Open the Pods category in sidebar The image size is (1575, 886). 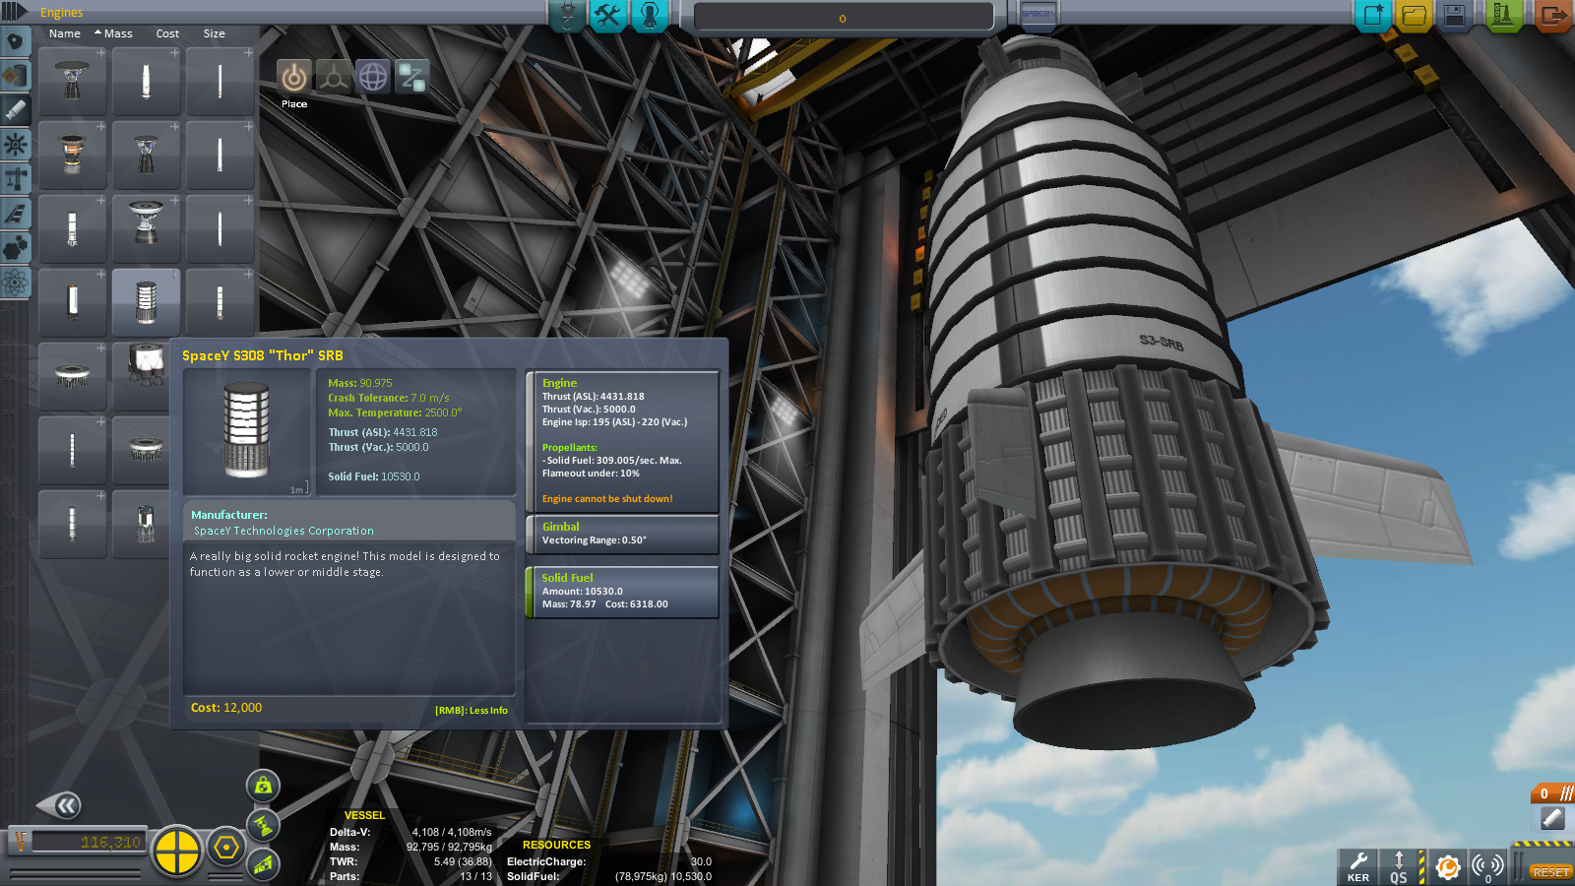[x=16, y=41]
